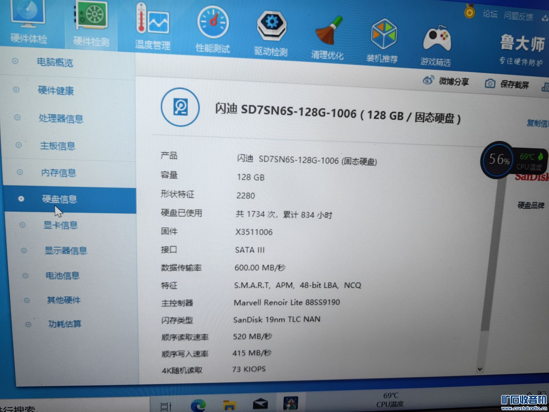The width and height of the screenshot is (549, 412).
Task: Click the camera icon for 保存截屏
Action: click(490, 83)
